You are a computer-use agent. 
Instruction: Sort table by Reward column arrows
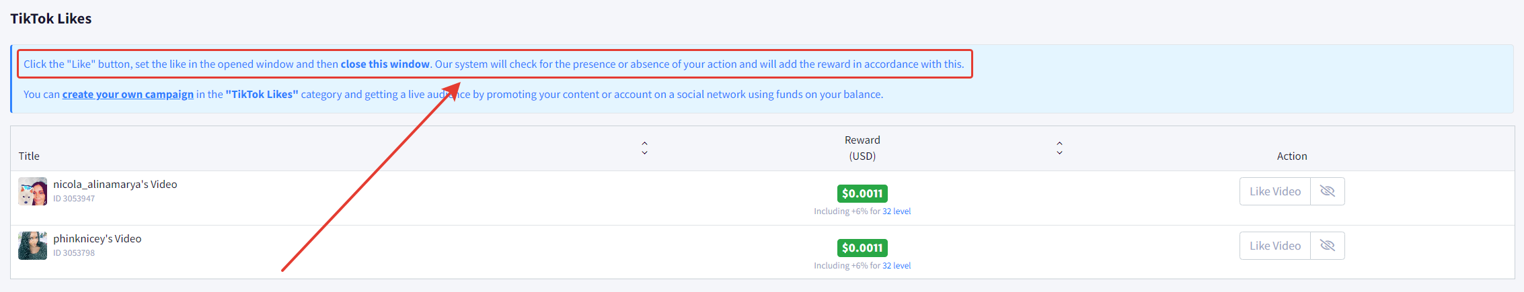click(x=1059, y=148)
